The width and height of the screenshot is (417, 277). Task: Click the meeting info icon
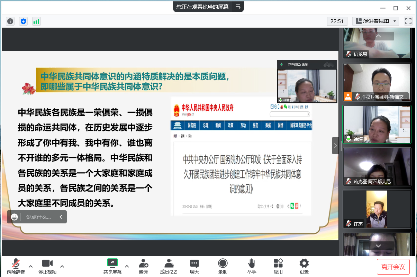click(x=10, y=21)
